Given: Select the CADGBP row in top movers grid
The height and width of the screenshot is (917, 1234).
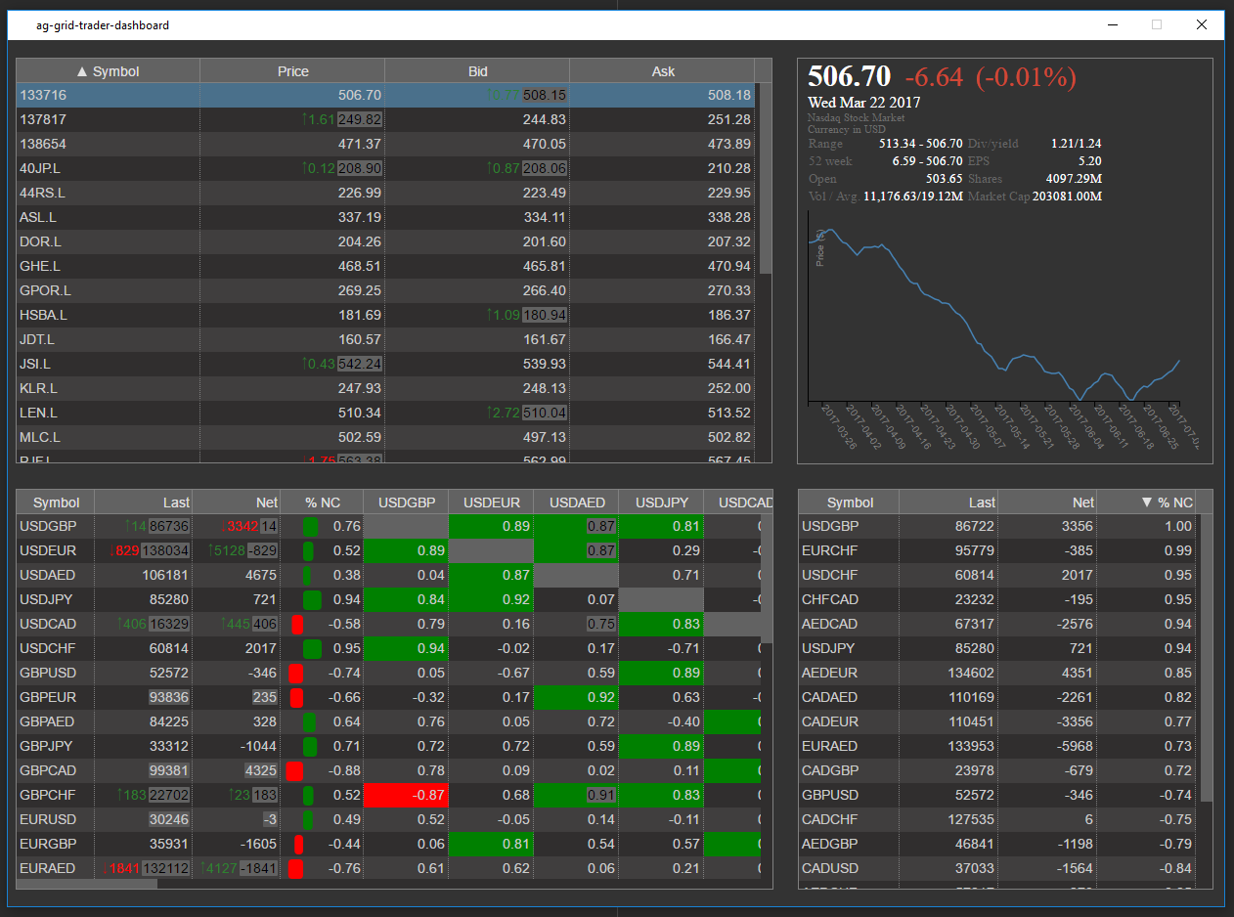Looking at the screenshot, I should coord(997,770).
